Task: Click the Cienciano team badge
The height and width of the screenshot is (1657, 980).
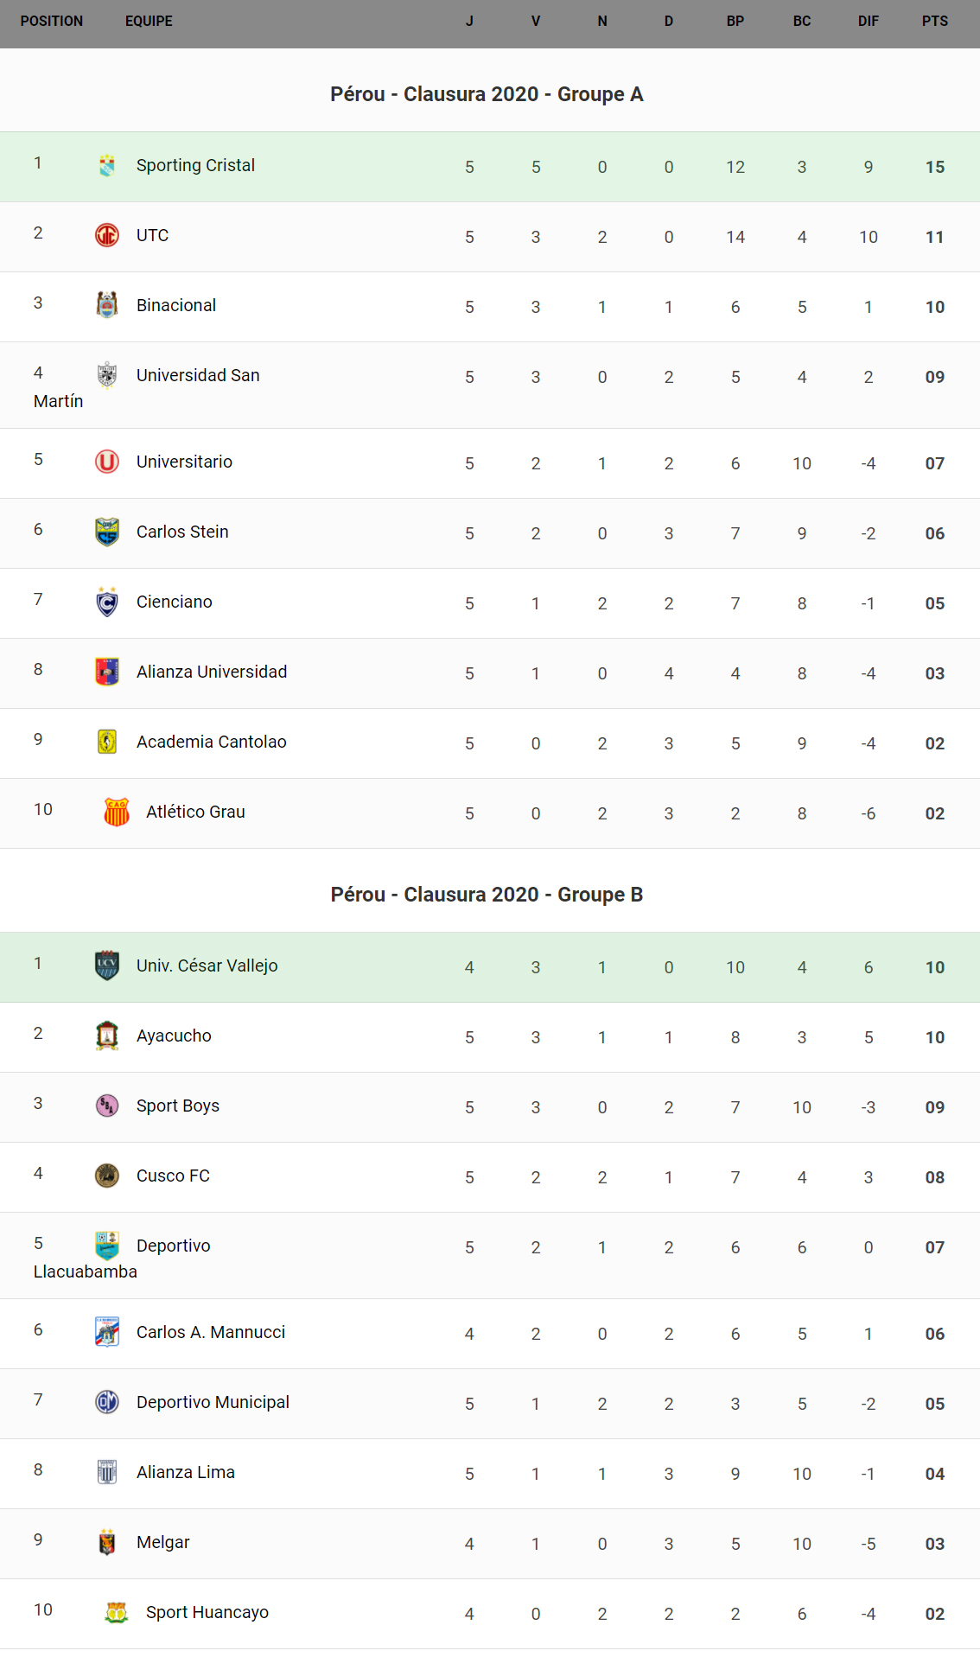Action: (x=107, y=602)
